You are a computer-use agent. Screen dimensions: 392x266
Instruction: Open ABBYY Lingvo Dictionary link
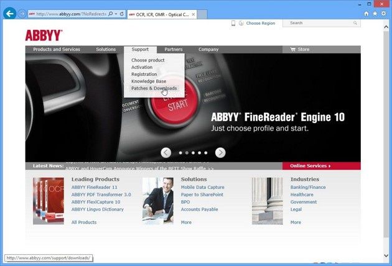pyautogui.click(x=98, y=209)
